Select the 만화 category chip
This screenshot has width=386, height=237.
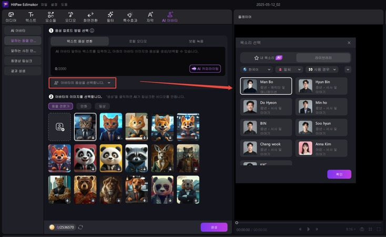tap(84, 106)
